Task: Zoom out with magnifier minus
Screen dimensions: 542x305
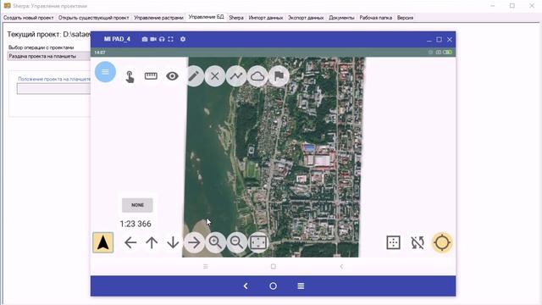Action: click(x=236, y=242)
